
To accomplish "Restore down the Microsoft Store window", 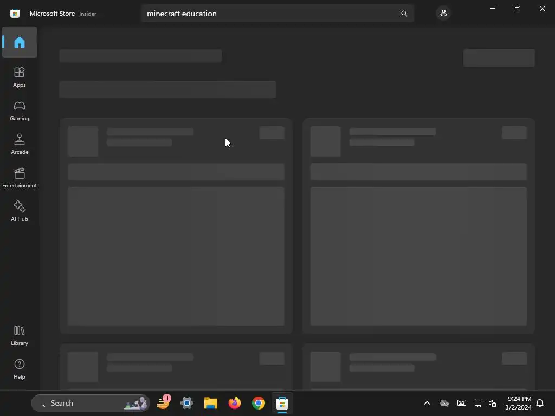I will coord(518,9).
